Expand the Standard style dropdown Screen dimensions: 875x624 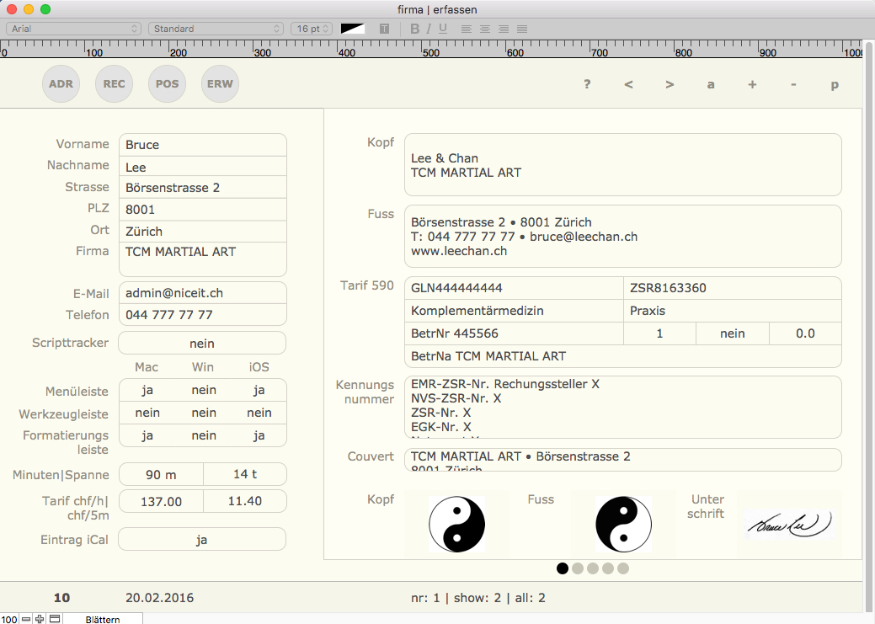click(x=216, y=29)
